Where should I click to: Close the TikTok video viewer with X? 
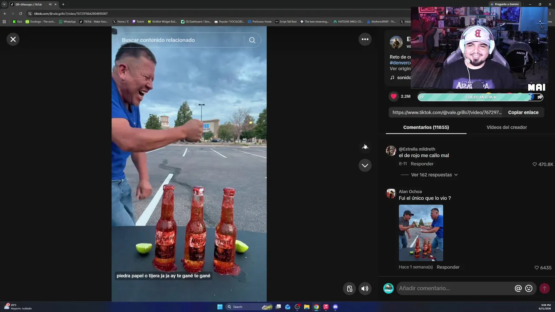(13, 39)
